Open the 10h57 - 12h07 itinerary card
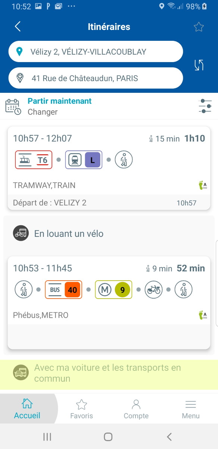This screenshot has width=218, height=449. pos(109,168)
